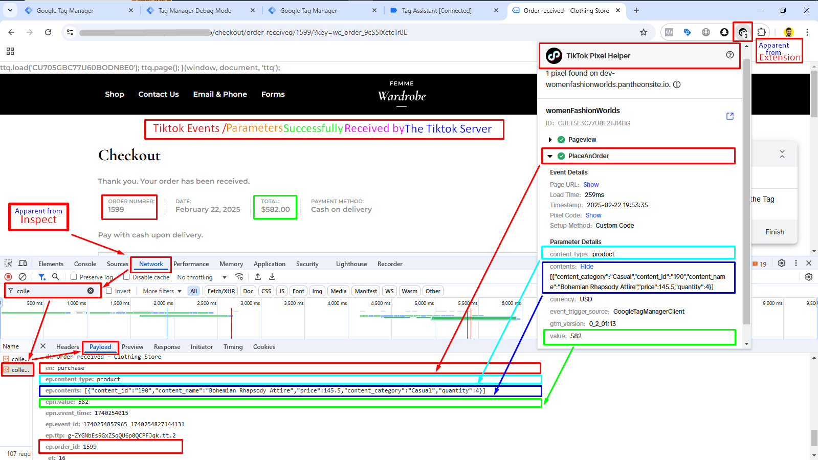Clear the network log

pyautogui.click(x=23, y=277)
